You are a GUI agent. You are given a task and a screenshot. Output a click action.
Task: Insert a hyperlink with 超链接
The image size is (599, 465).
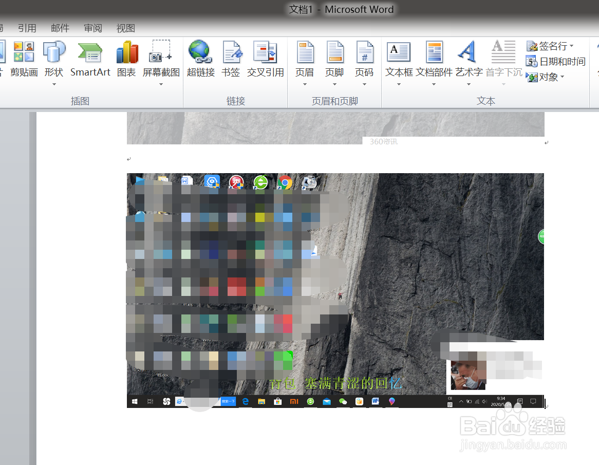[x=200, y=60]
